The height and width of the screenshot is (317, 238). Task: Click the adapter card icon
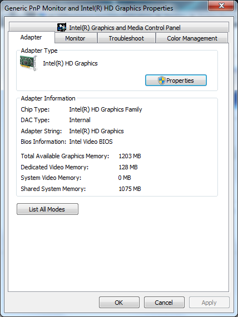[x=28, y=63]
